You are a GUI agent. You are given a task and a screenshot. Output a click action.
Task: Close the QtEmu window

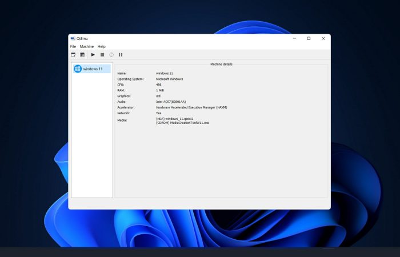click(x=323, y=38)
